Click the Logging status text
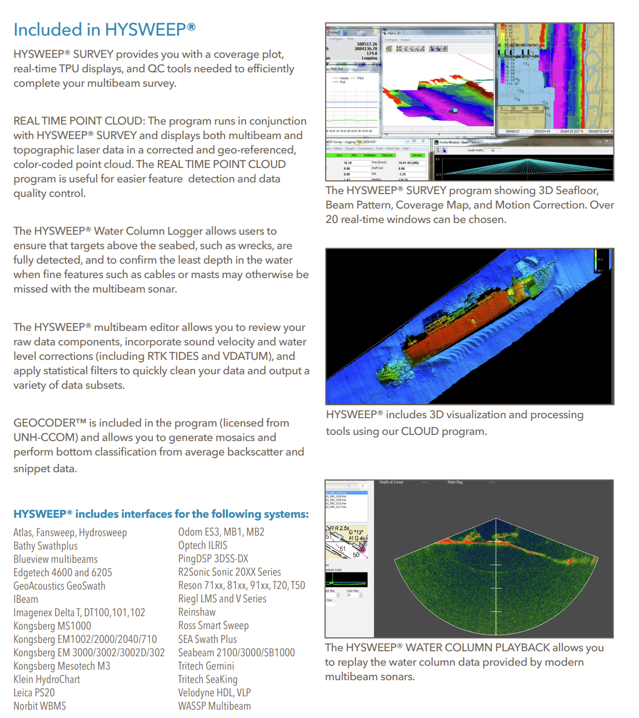 370,58
